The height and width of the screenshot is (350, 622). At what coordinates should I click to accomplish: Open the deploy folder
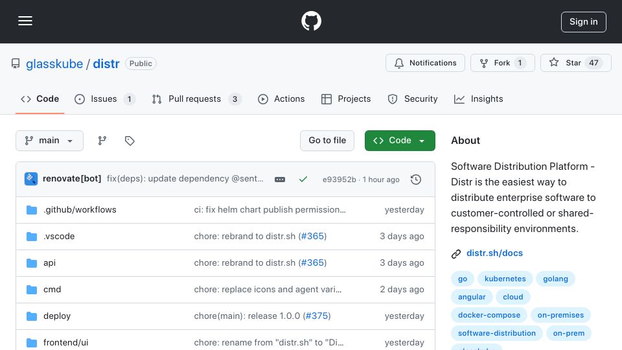(57, 316)
